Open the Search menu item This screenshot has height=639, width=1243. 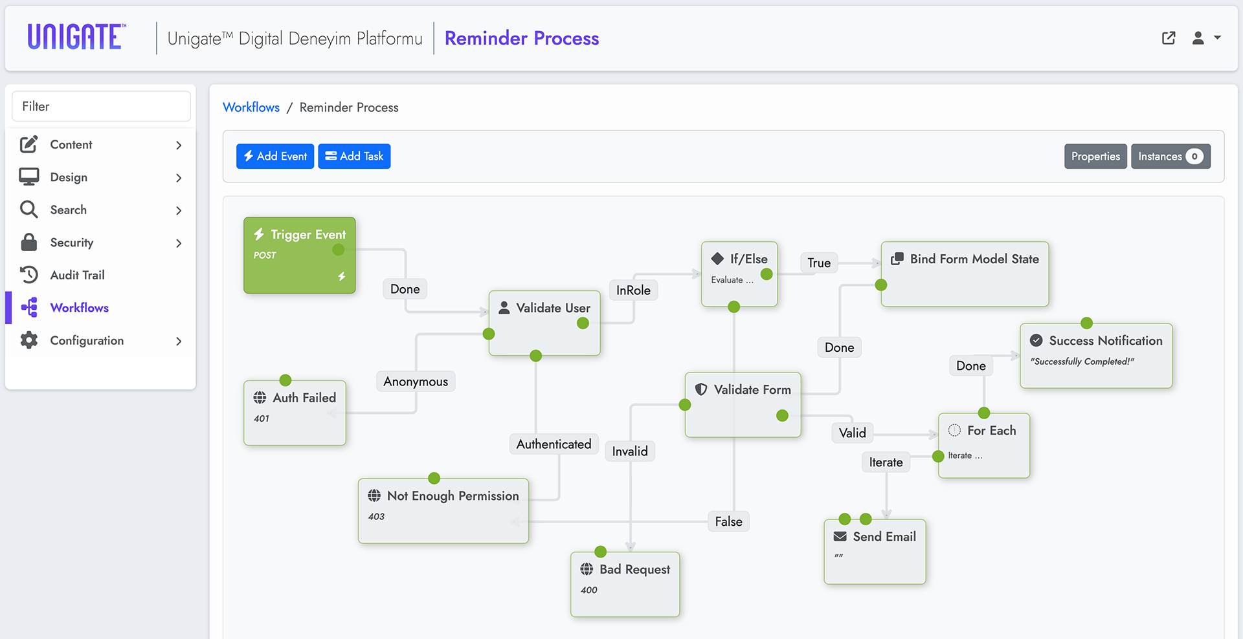[100, 210]
